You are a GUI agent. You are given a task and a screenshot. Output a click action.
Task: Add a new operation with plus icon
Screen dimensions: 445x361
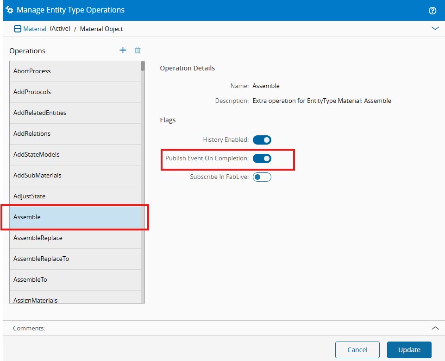point(123,50)
